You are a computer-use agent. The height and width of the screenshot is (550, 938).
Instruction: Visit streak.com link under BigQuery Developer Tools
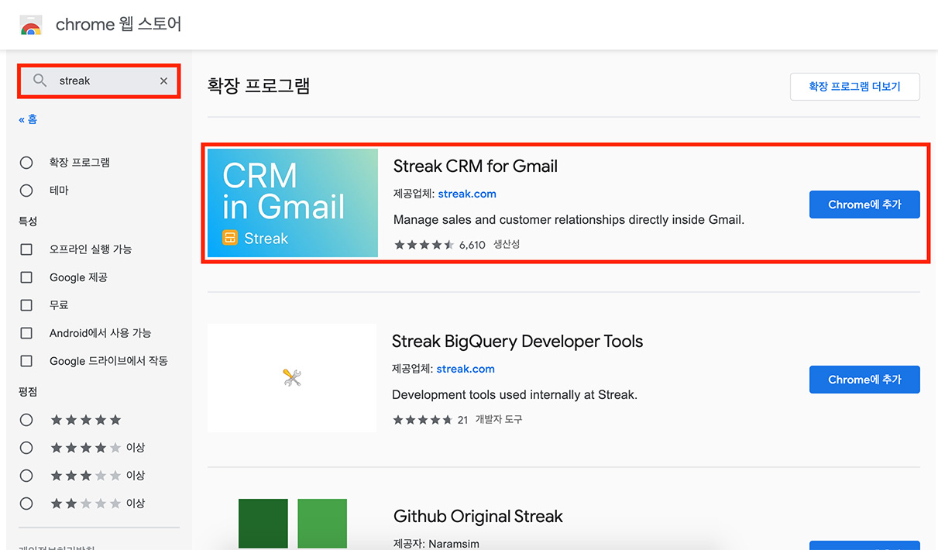[x=466, y=369]
